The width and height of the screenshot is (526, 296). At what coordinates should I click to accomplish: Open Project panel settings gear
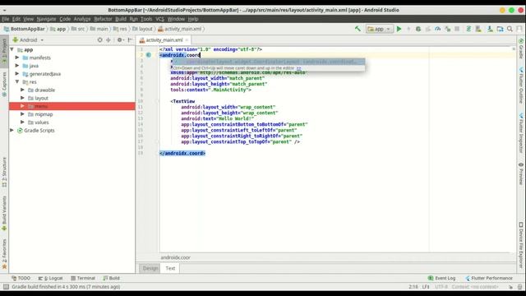pyautogui.click(x=120, y=40)
